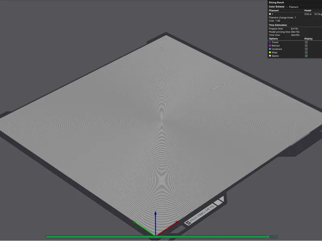Click the 'Model printing time:' row
The height and width of the screenshot is (241, 322).
(x=284, y=32)
